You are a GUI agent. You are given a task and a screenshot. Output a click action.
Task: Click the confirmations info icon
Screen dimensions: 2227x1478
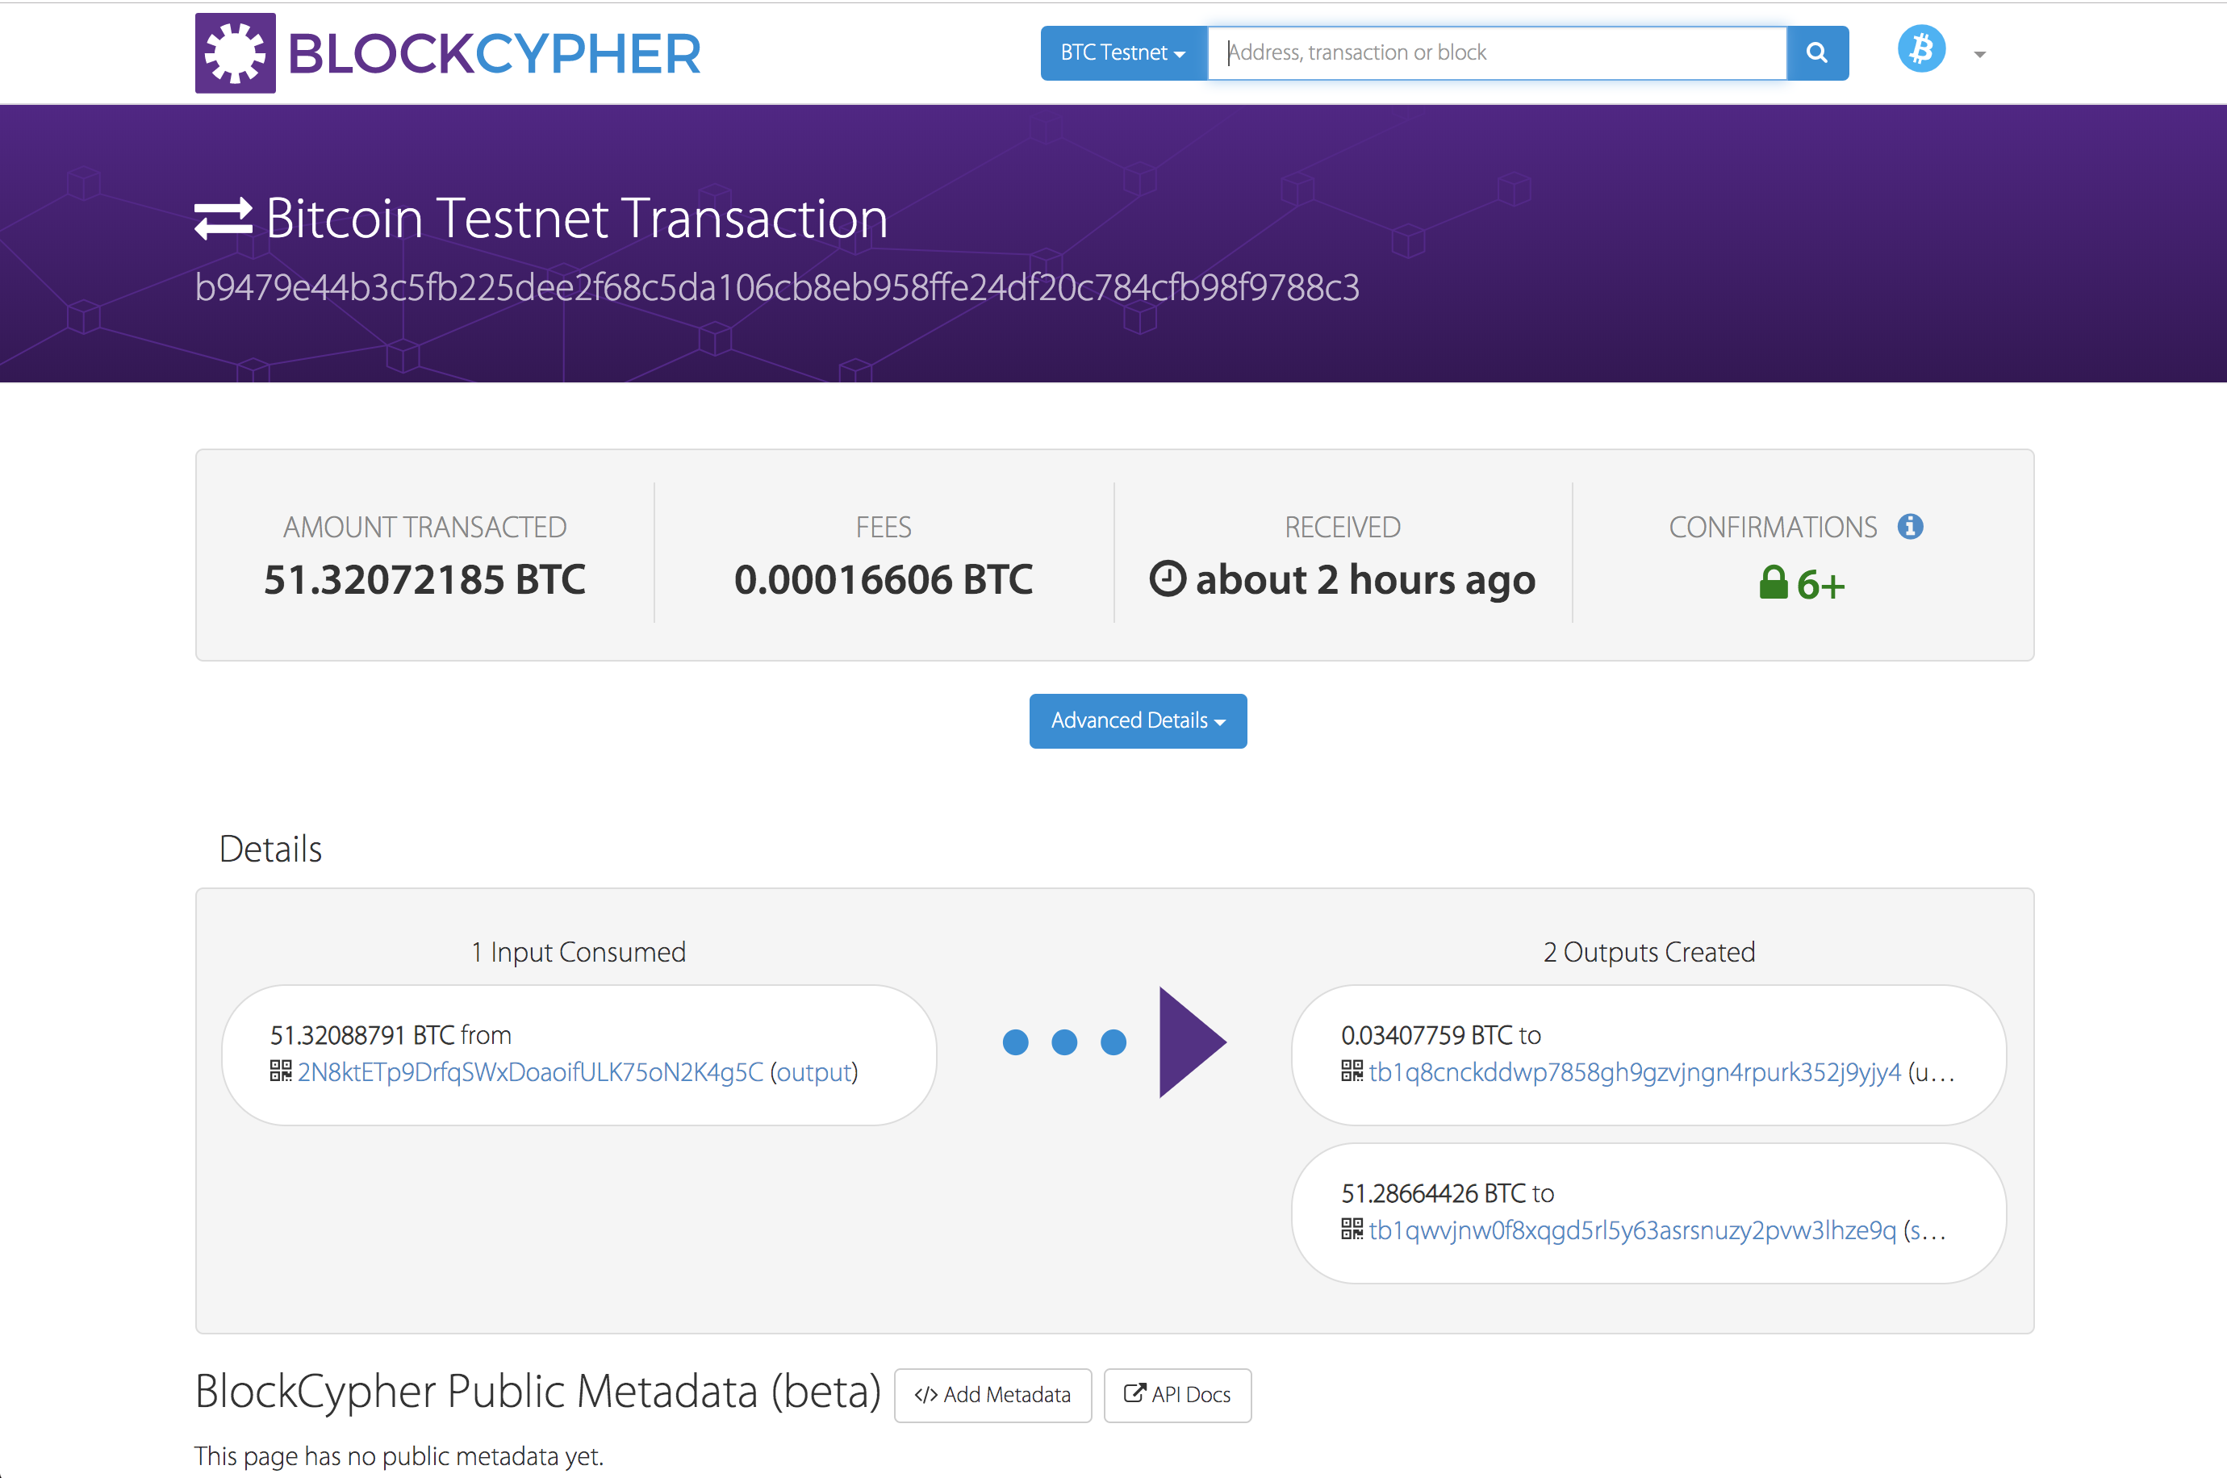[1909, 526]
